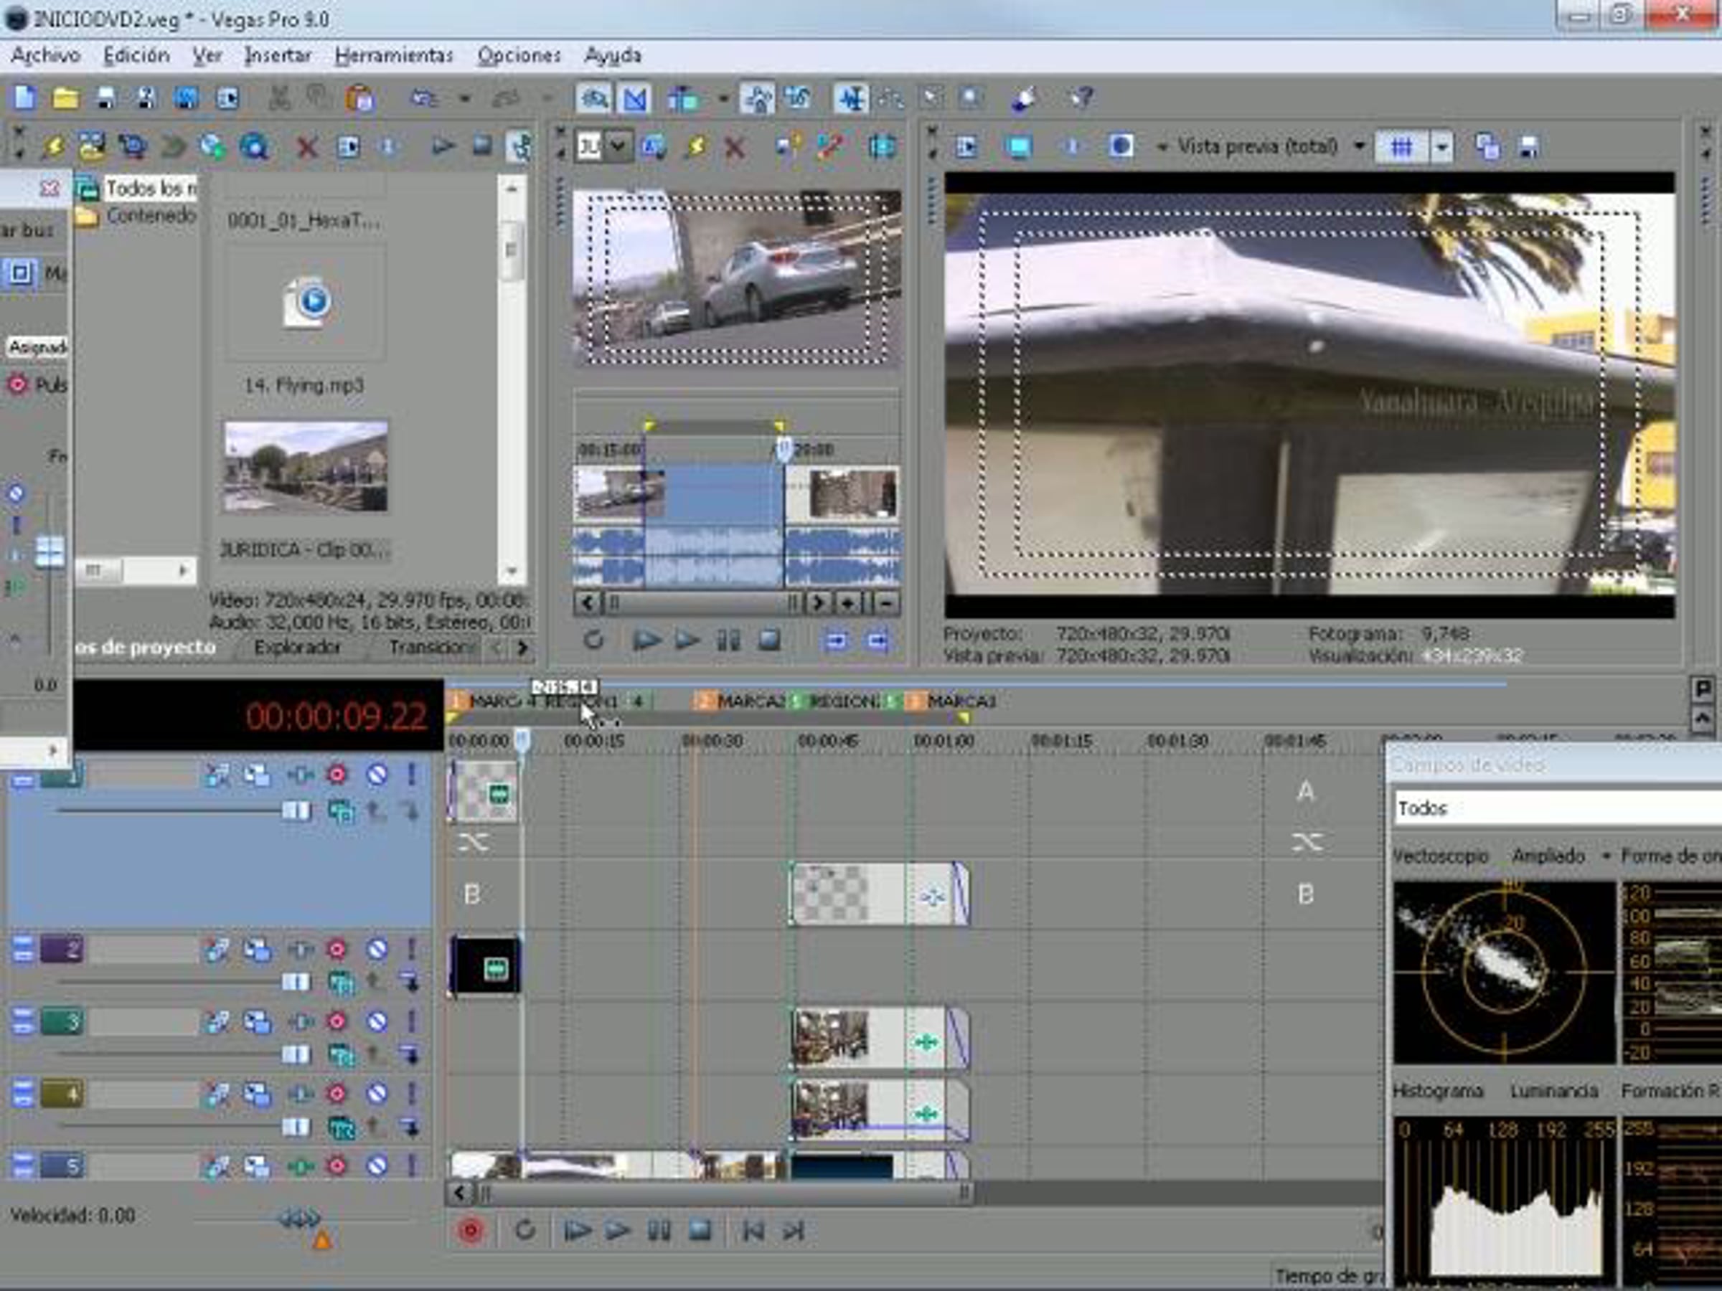Mute video track 2

click(377, 950)
